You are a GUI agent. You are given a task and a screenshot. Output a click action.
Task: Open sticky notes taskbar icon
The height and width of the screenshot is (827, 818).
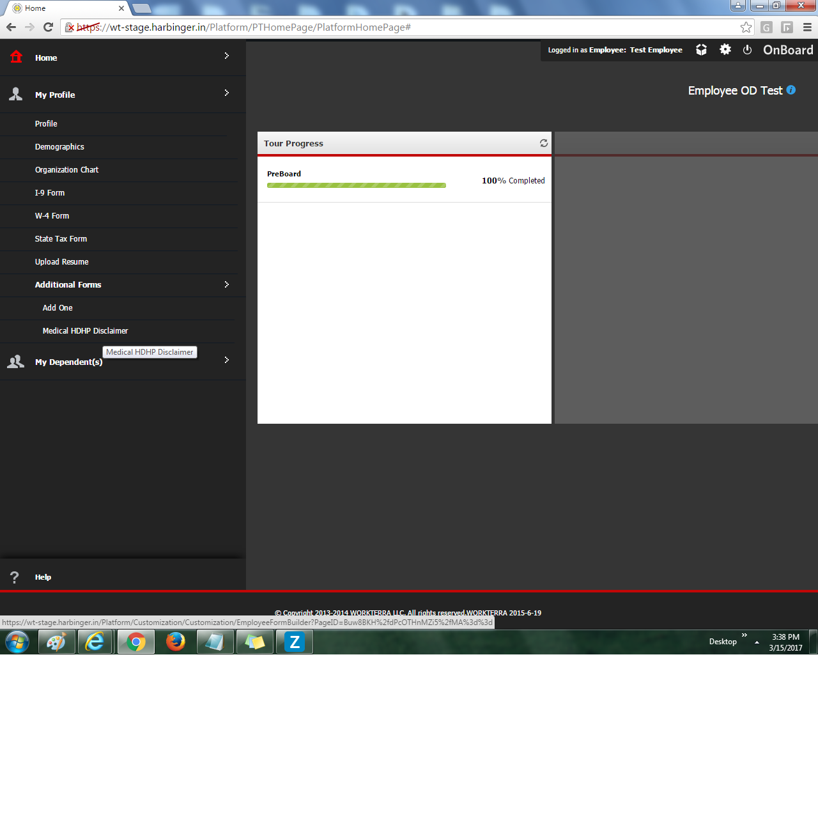pyautogui.click(x=254, y=642)
